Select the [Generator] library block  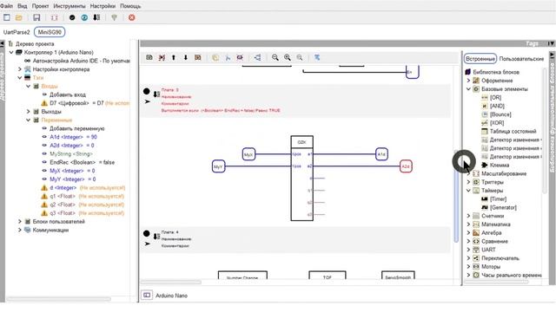[503, 207]
